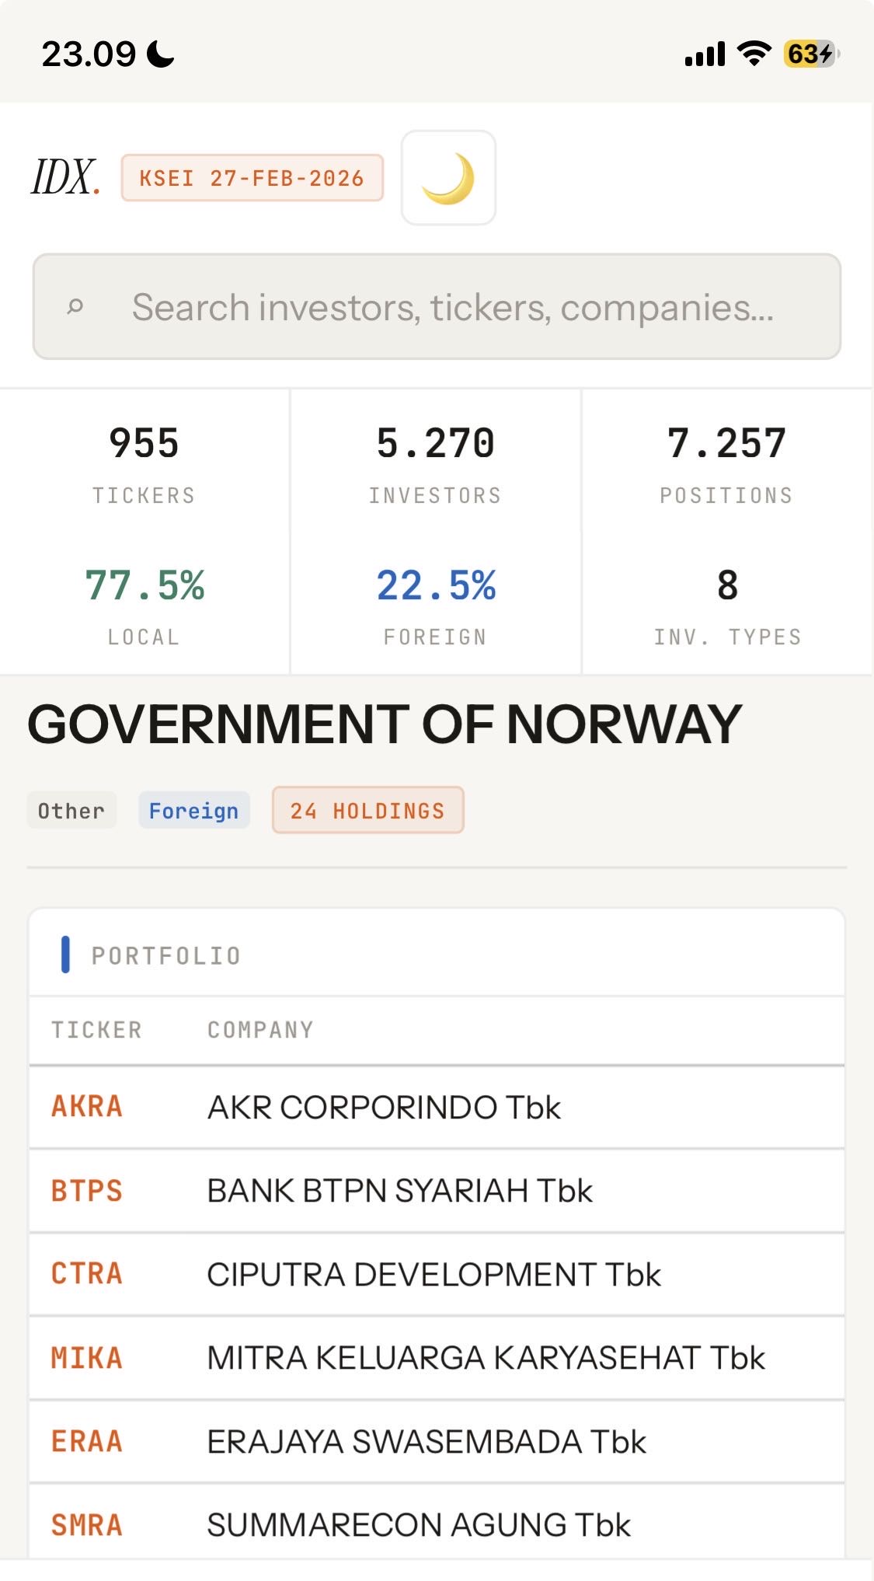Image resolution: width=874 pixels, height=1581 pixels.
Task: Sort by the Ticker column header
Action: tap(97, 1030)
